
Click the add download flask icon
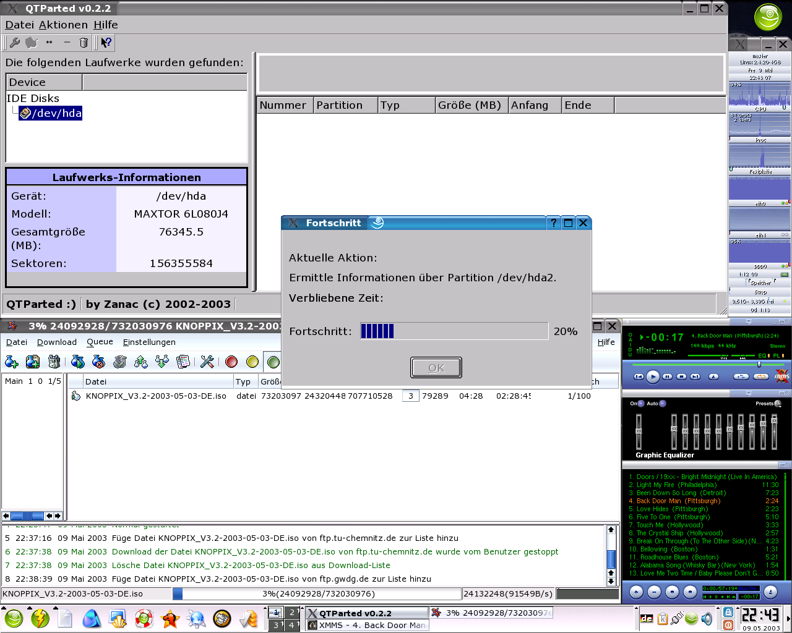coord(12,362)
